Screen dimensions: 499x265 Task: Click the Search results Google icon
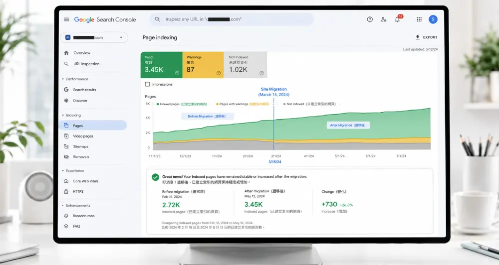click(66, 90)
